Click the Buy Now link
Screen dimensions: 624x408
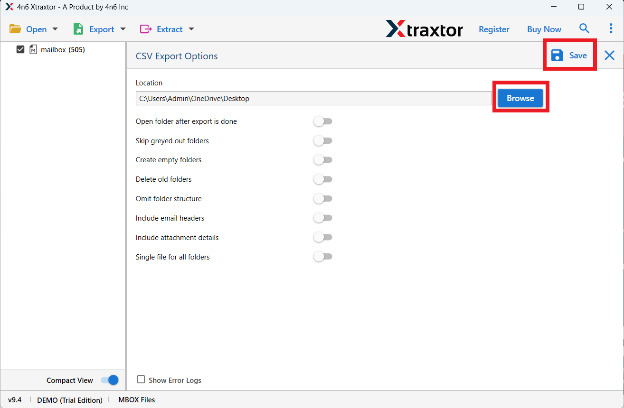[x=544, y=29]
